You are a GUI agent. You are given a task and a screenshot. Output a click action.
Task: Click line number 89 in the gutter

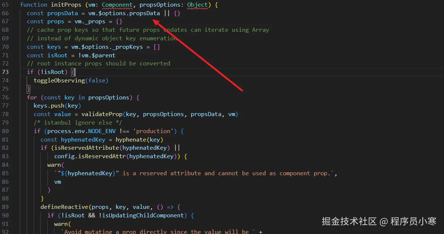[5, 207]
